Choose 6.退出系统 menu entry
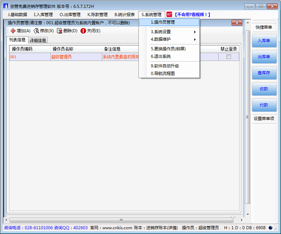Screen dimensions: 281x234 [x=169, y=56]
